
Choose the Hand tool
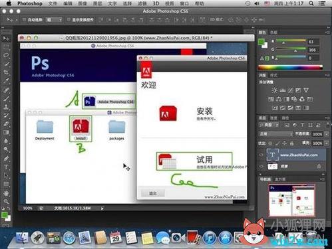[6, 193]
